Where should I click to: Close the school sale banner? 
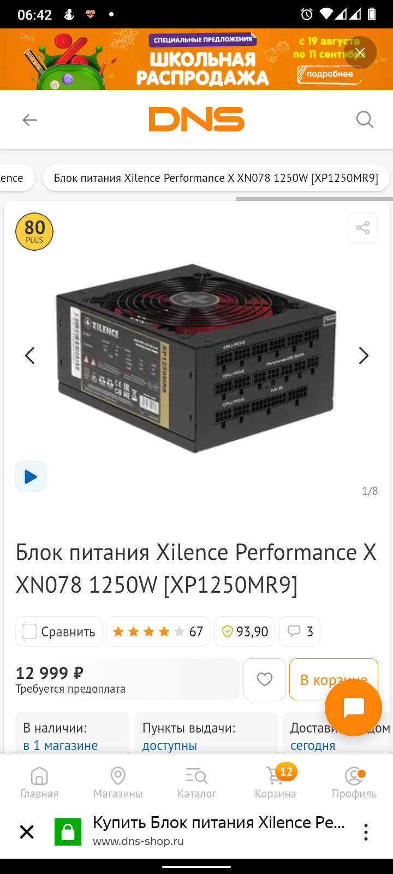360,52
